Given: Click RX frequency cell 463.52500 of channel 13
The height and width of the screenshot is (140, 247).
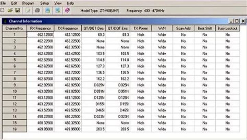Looking at the screenshot, I should [x=40, y=110].
